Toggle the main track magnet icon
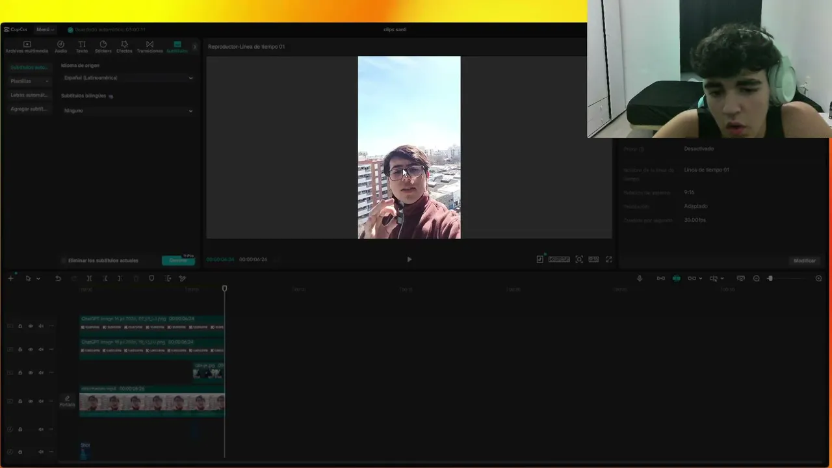This screenshot has height=468, width=832. (x=661, y=278)
